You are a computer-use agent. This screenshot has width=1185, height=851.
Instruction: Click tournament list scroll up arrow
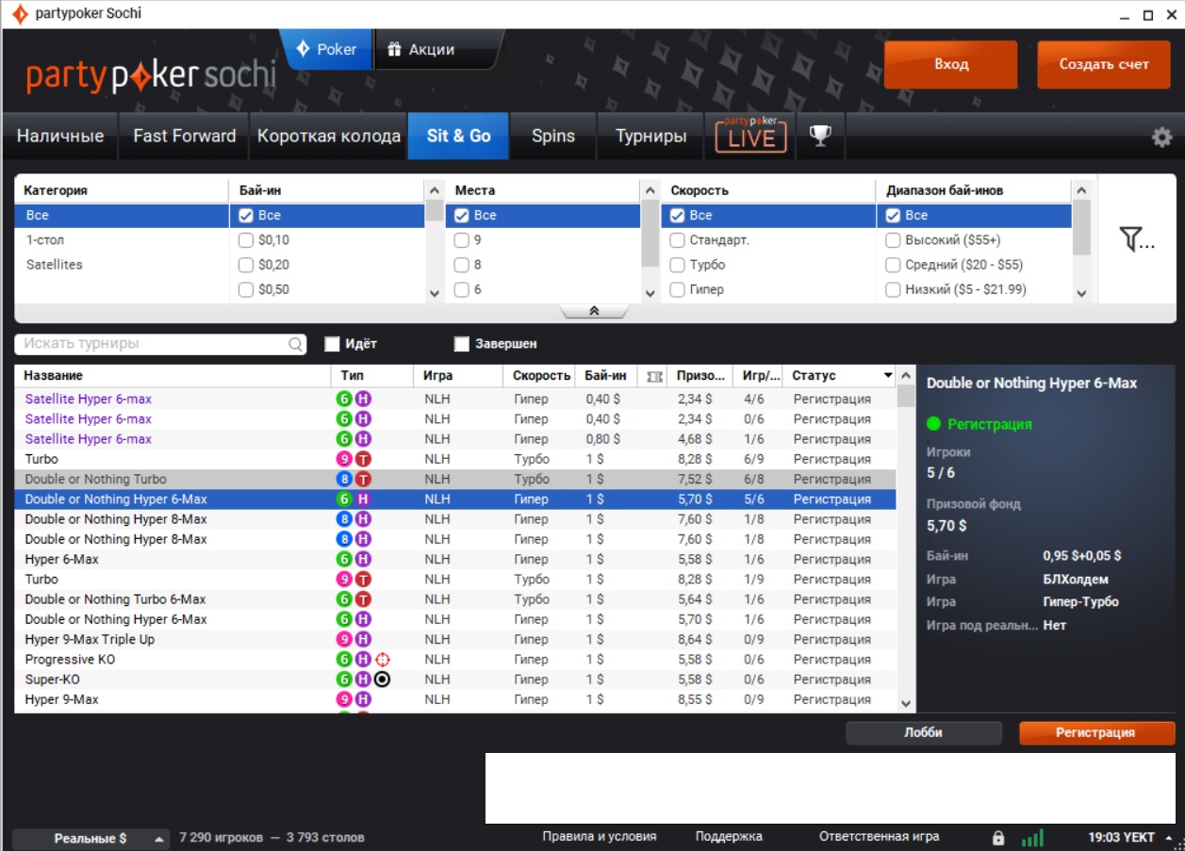906,376
